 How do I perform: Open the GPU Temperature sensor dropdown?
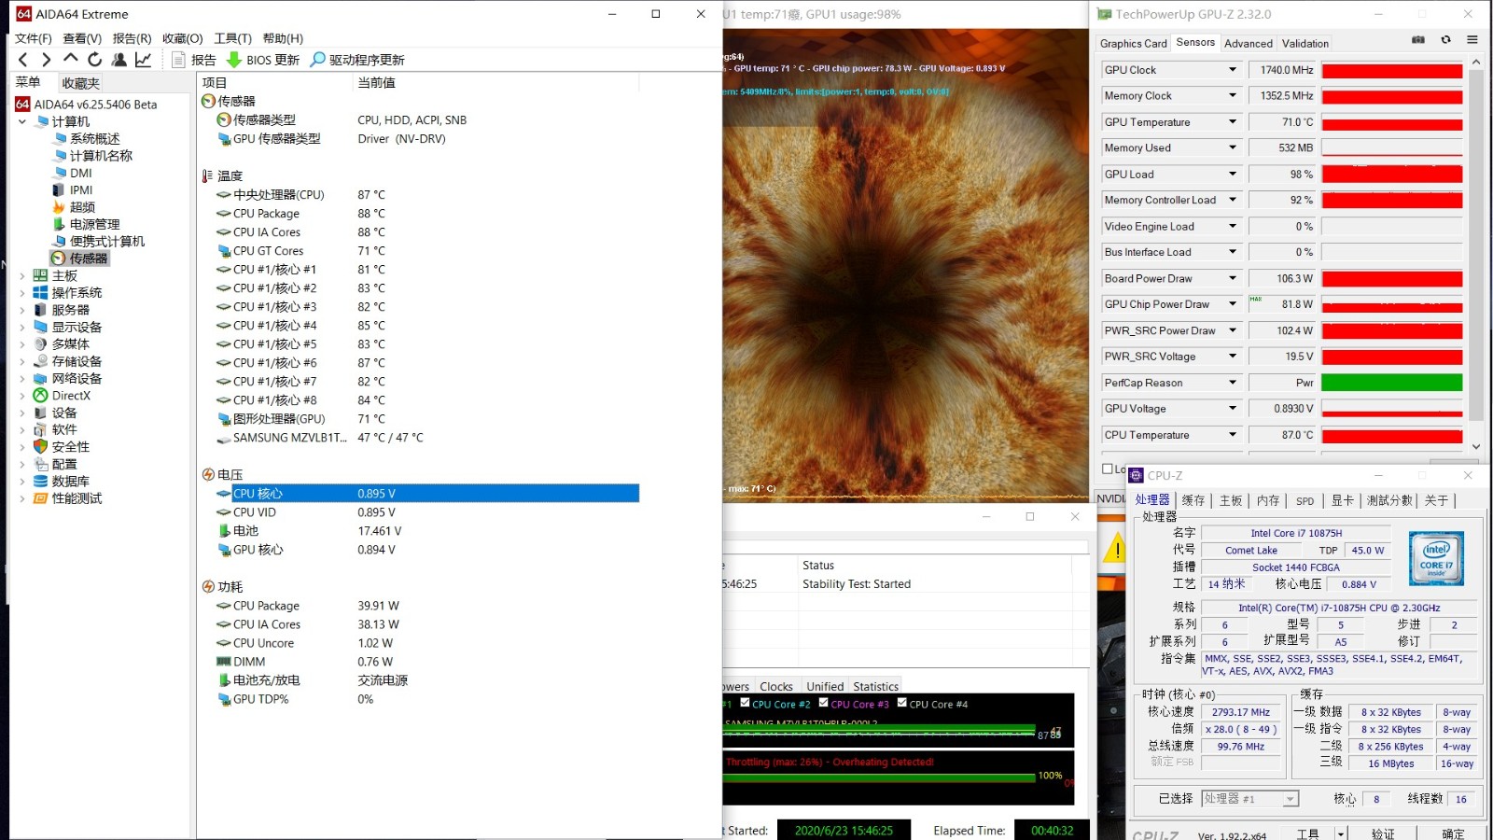(x=1232, y=122)
